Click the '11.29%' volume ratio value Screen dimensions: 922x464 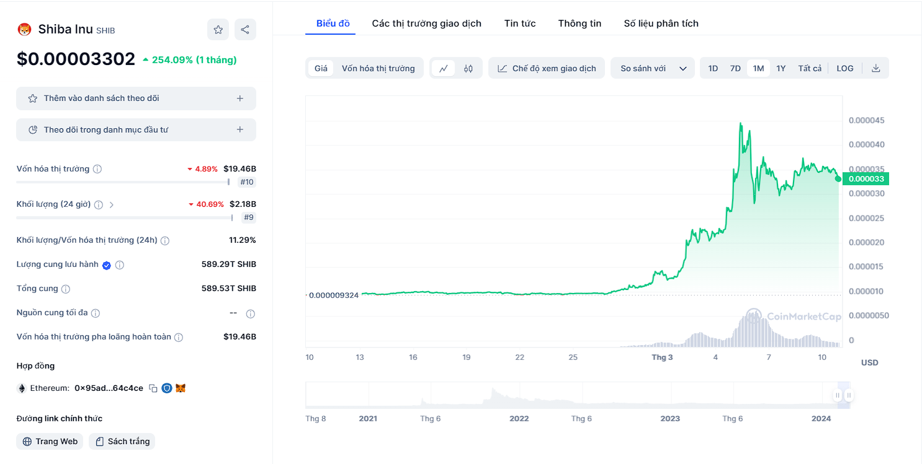coord(243,240)
